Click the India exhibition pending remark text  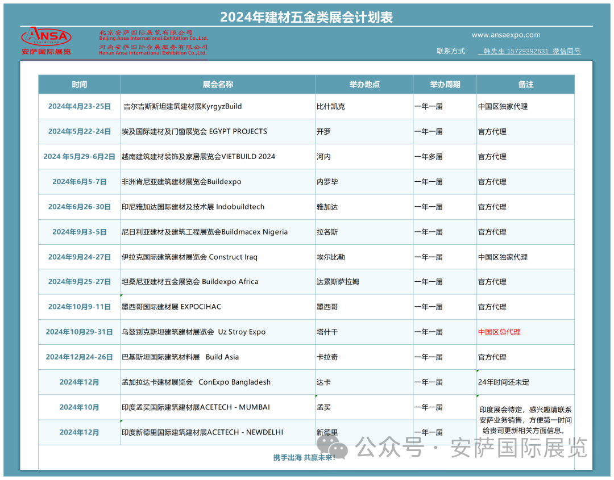coord(525,420)
